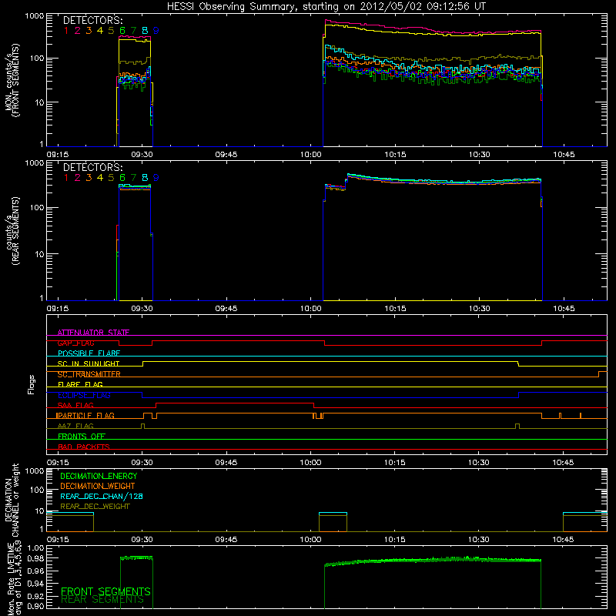Click the DECIMATION CHANNEL or weight axis title

12,500
